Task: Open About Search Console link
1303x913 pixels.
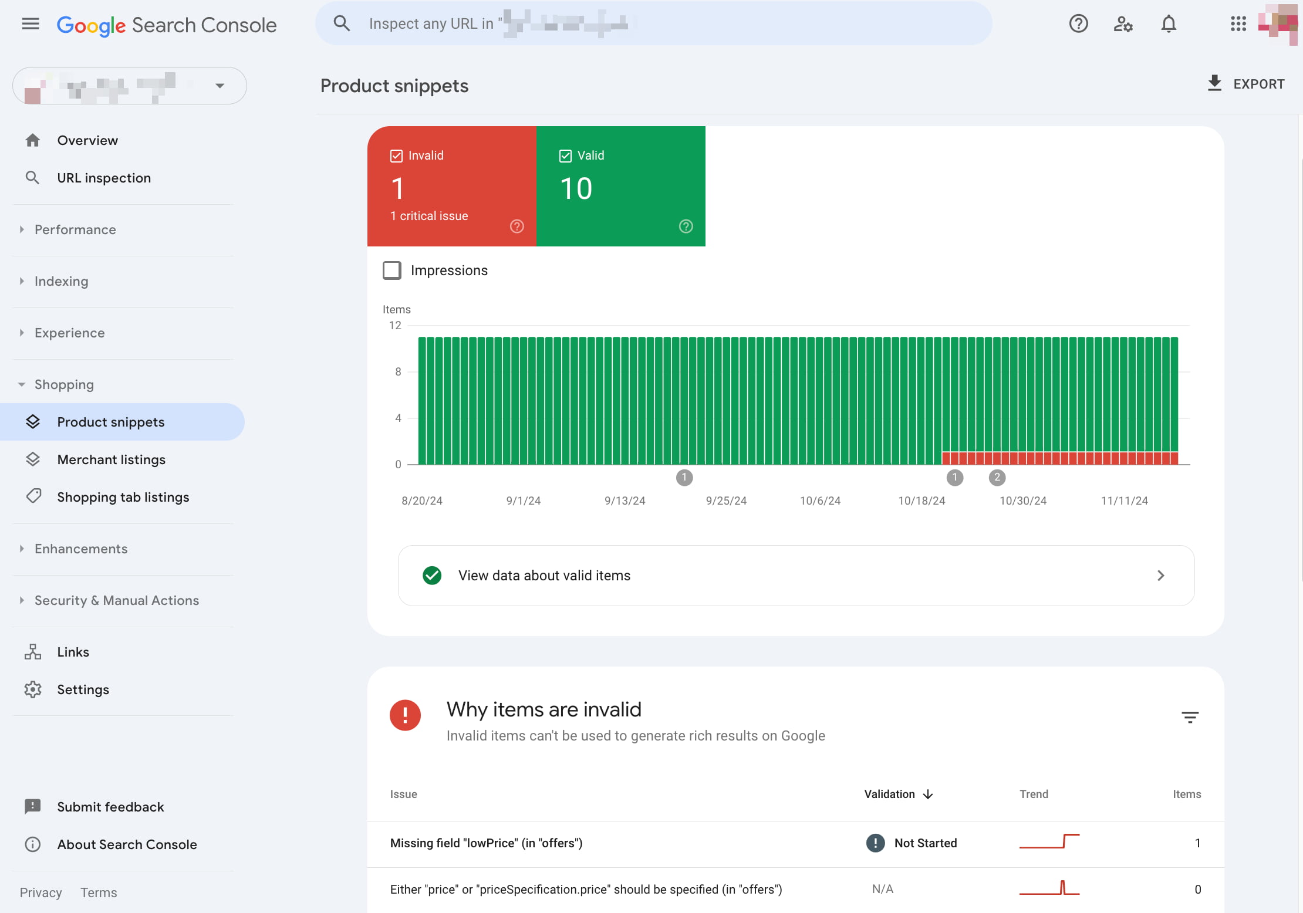Action: click(x=127, y=844)
